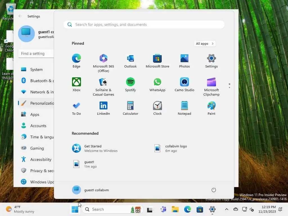The height and width of the screenshot is (216, 288).
Task: Open Get Started recommended item
Action: click(94, 148)
